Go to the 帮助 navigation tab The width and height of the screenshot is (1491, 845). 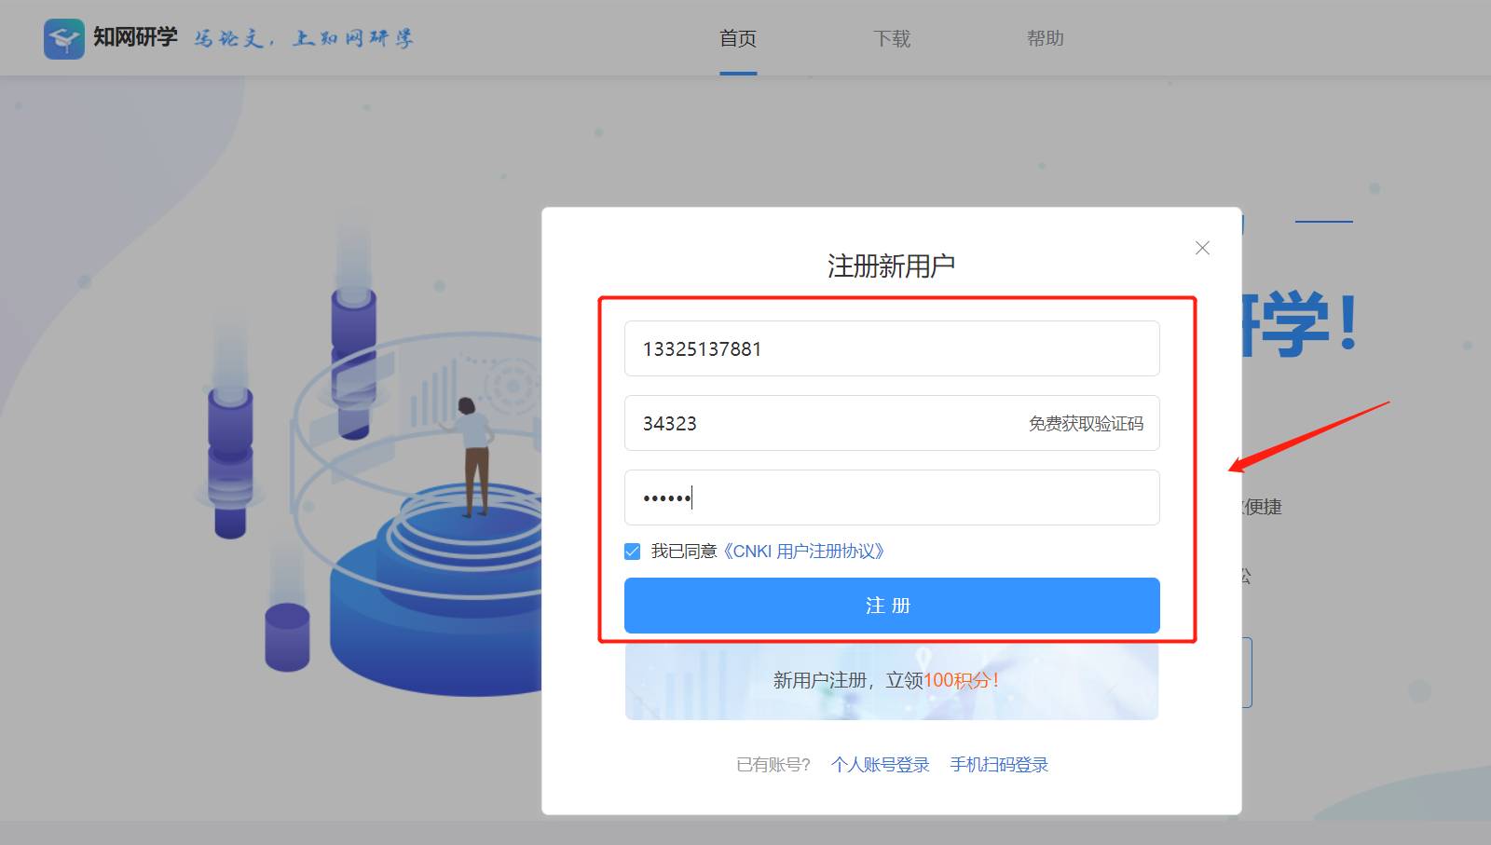[x=1045, y=39]
